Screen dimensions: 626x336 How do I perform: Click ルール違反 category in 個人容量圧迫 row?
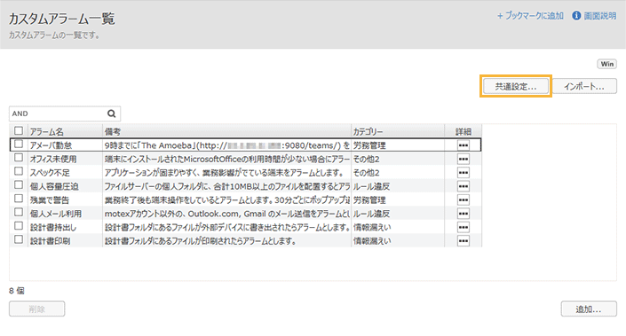click(x=372, y=186)
